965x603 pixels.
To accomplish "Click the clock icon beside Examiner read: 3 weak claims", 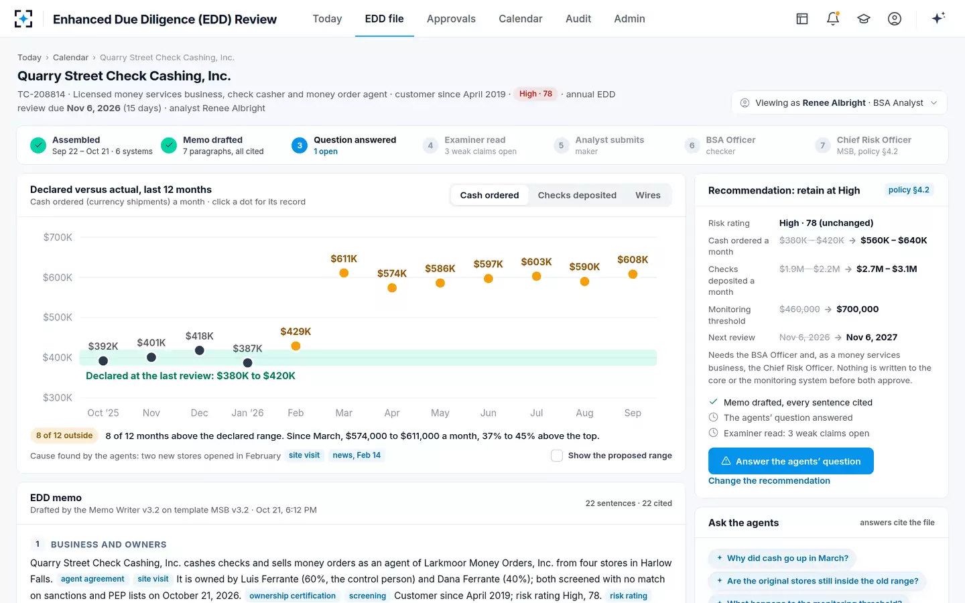I will (x=714, y=433).
